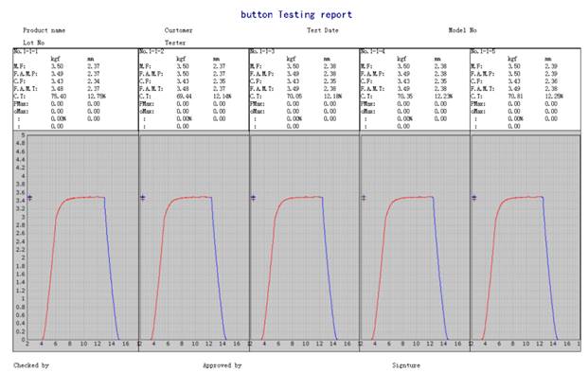Screen dimensions: 588x373
Task: Click the Customer field label
Action: (179, 30)
